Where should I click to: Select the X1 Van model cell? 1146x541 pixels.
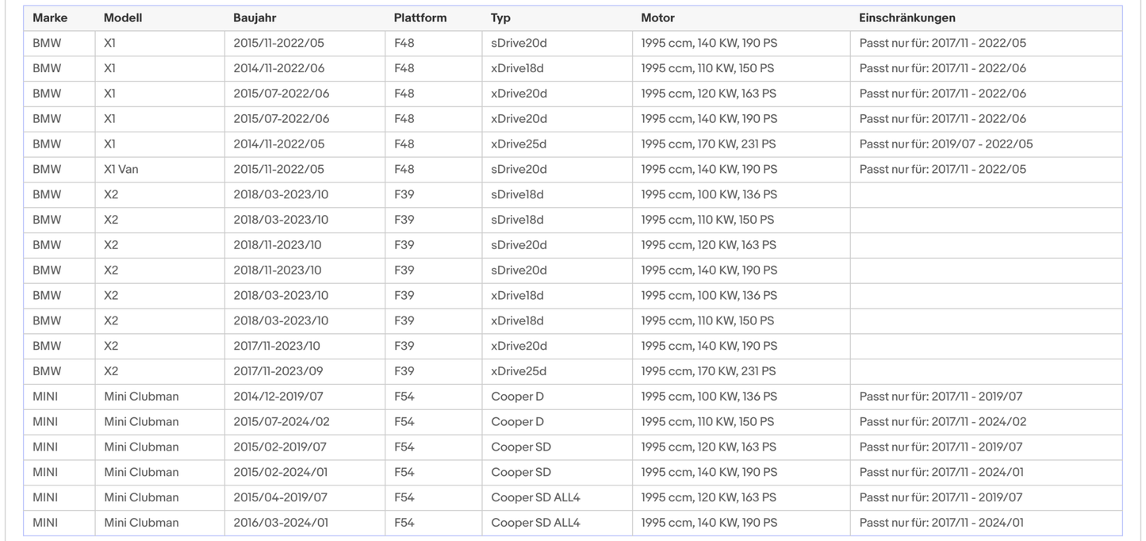tap(121, 169)
